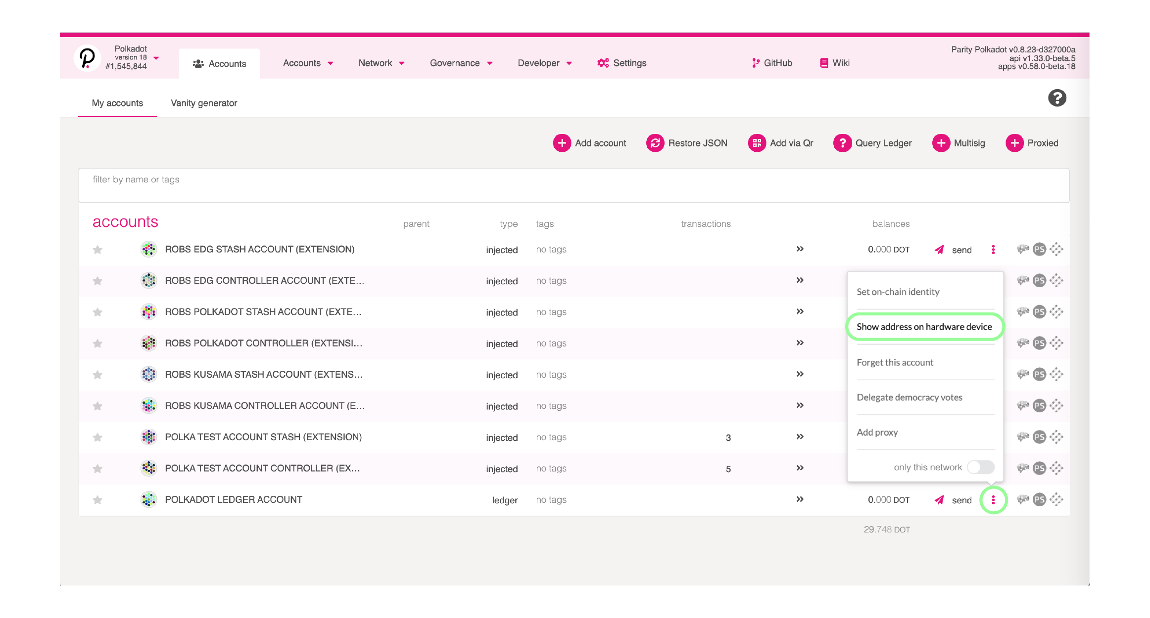1150x618 pixels.
Task: Click the QR grid icon beside Add via Qr
Action: coord(757,143)
